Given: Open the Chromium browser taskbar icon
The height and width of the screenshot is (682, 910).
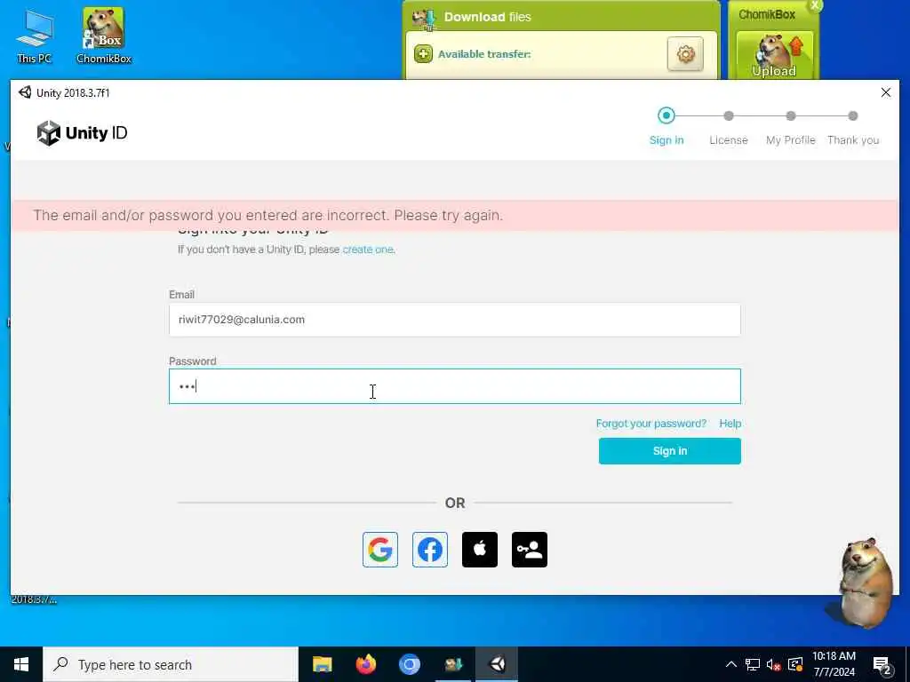Looking at the screenshot, I should click(409, 664).
